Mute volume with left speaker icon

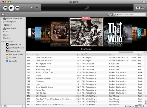tap(23, 8)
